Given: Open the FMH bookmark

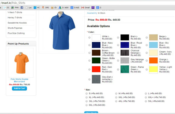Looking at the screenshot, I should pos(15,8).
